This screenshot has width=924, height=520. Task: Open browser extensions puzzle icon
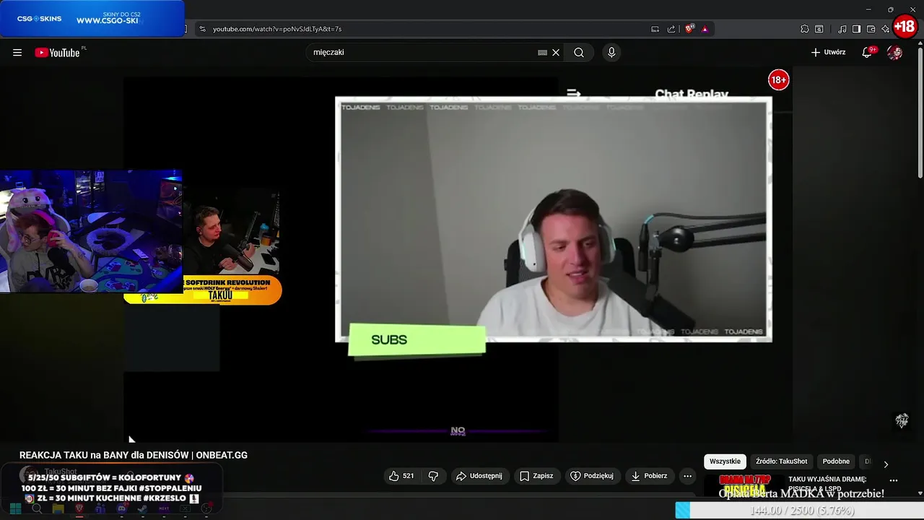[804, 29]
